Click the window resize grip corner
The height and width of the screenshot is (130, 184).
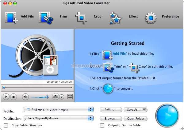[x=182, y=128]
